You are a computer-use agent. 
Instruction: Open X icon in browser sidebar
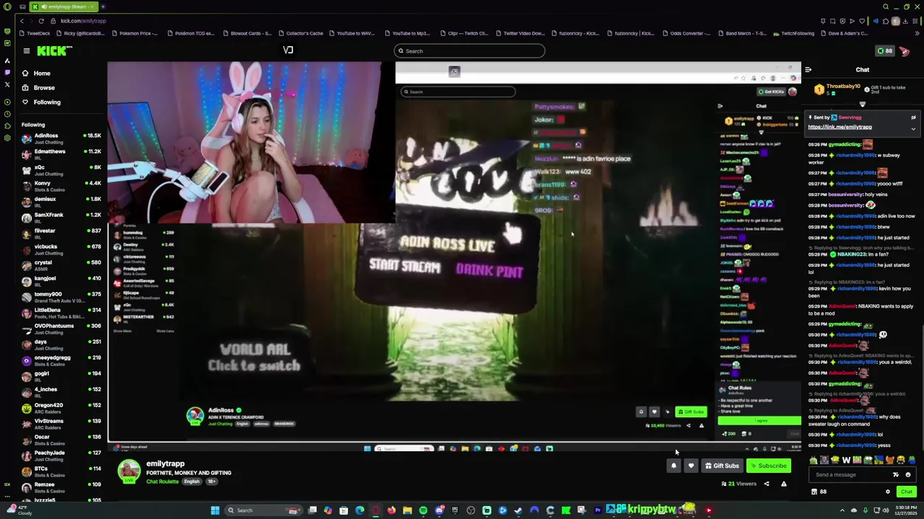tap(7, 84)
